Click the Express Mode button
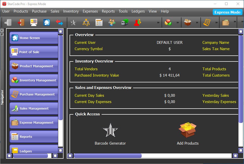 (227, 12)
